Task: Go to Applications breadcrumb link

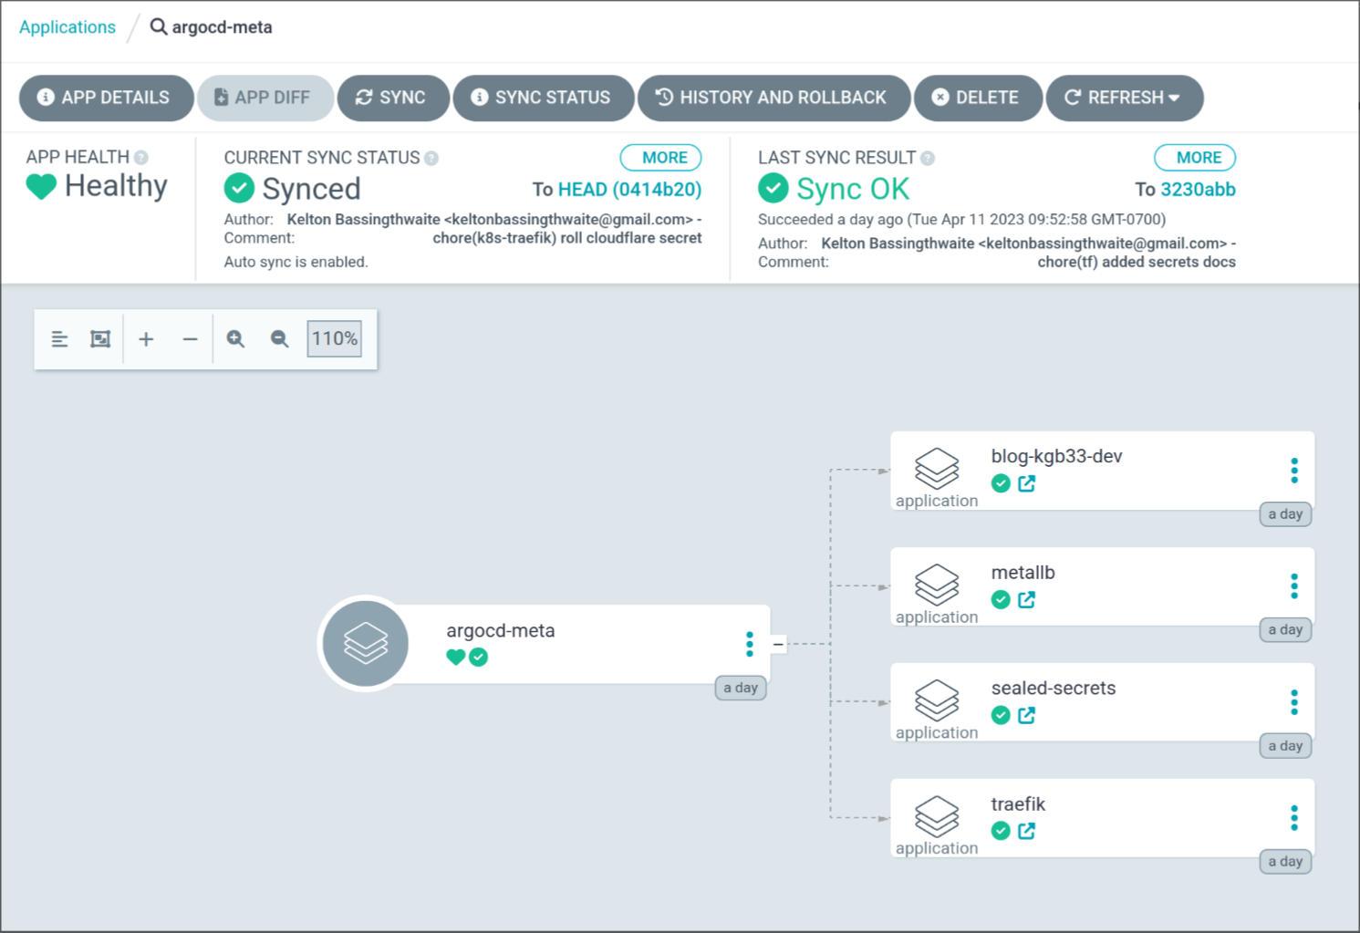Action: click(67, 27)
